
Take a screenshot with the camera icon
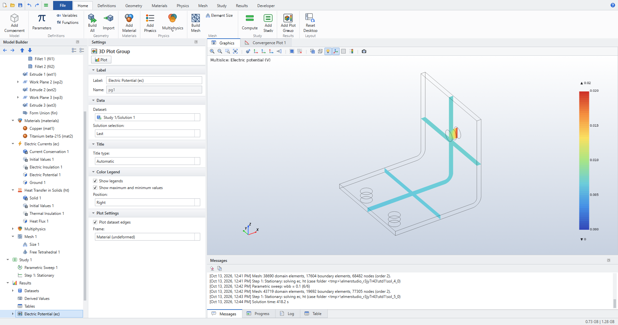click(364, 51)
